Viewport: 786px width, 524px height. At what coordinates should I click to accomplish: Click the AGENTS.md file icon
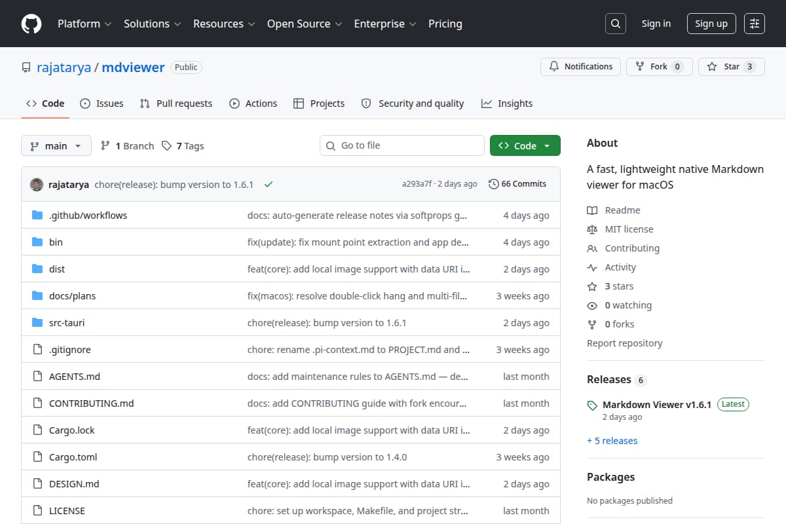click(x=37, y=377)
